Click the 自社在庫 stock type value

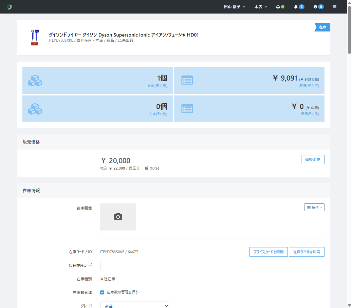click(x=108, y=279)
